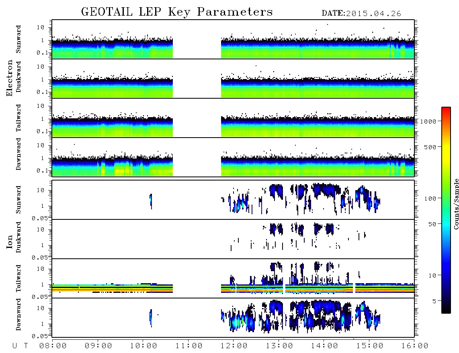This screenshot has height=353, width=459.
Task: Click the colorbar tick label 5
Action: 434,301
